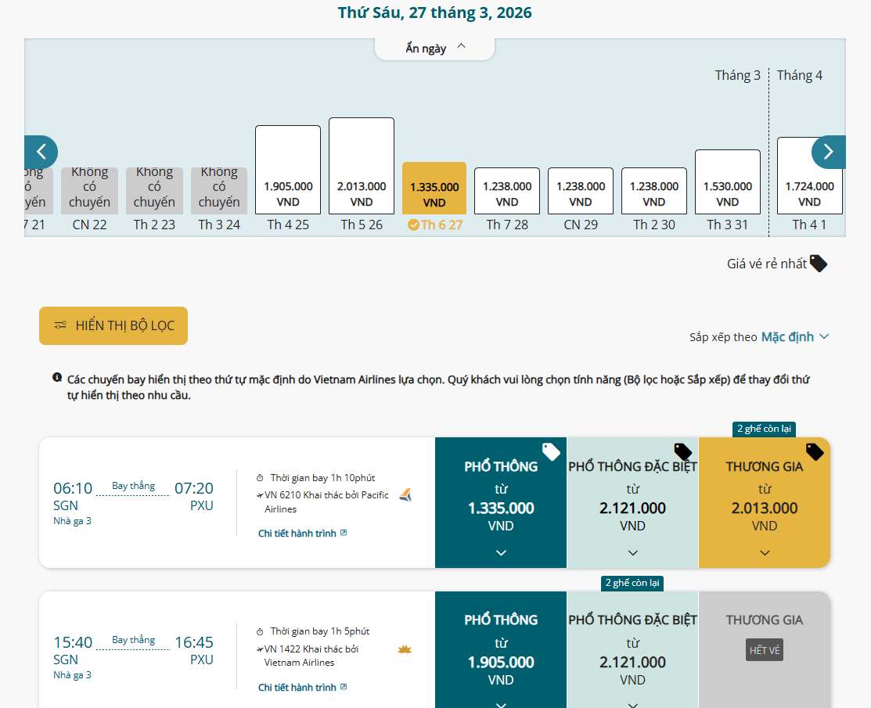
Task: Open the Sắp xếp theo Mặc định dropdown
Action: (x=794, y=337)
